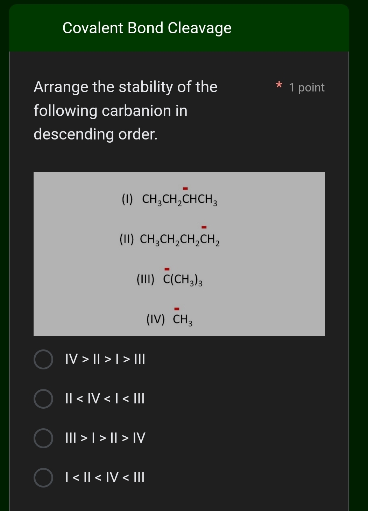Viewport: 368px width, 511px height.
Task: Click the option text 'III > I > II > IV'
Action: pyautogui.click(x=105, y=438)
